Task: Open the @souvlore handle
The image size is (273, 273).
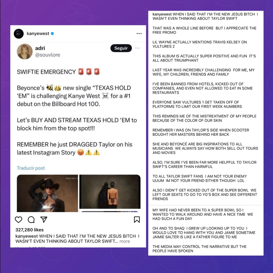Action: (x=48, y=55)
